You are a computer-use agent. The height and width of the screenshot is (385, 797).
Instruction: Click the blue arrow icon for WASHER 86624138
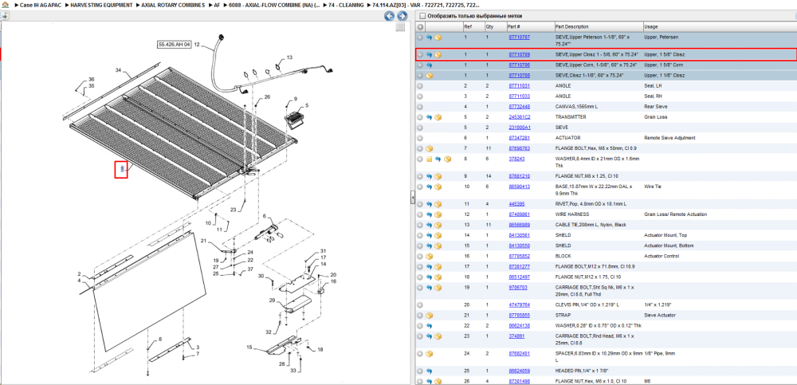pos(429,326)
